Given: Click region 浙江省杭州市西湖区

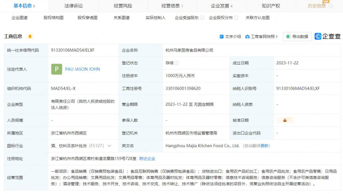Looking at the screenshot, I should 69,133.
